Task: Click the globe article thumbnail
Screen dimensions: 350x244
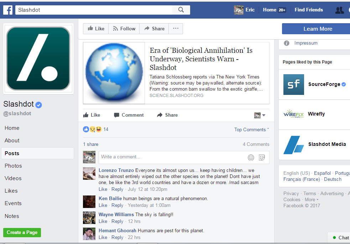Action: point(114,73)
